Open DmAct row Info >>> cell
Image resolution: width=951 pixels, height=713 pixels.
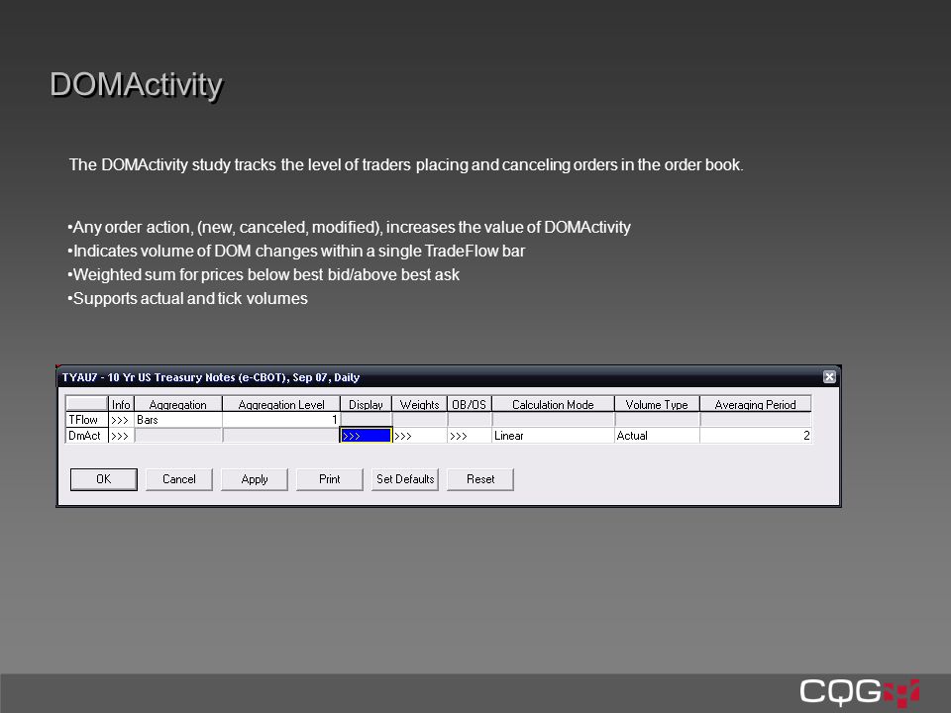[121, 436]
